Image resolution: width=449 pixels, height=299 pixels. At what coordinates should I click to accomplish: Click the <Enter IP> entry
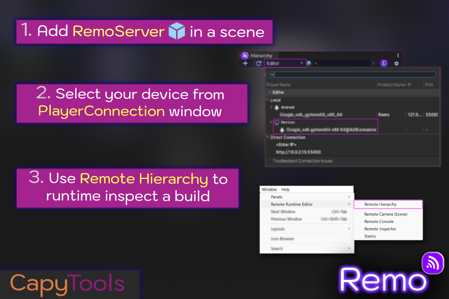pos(286,145)
